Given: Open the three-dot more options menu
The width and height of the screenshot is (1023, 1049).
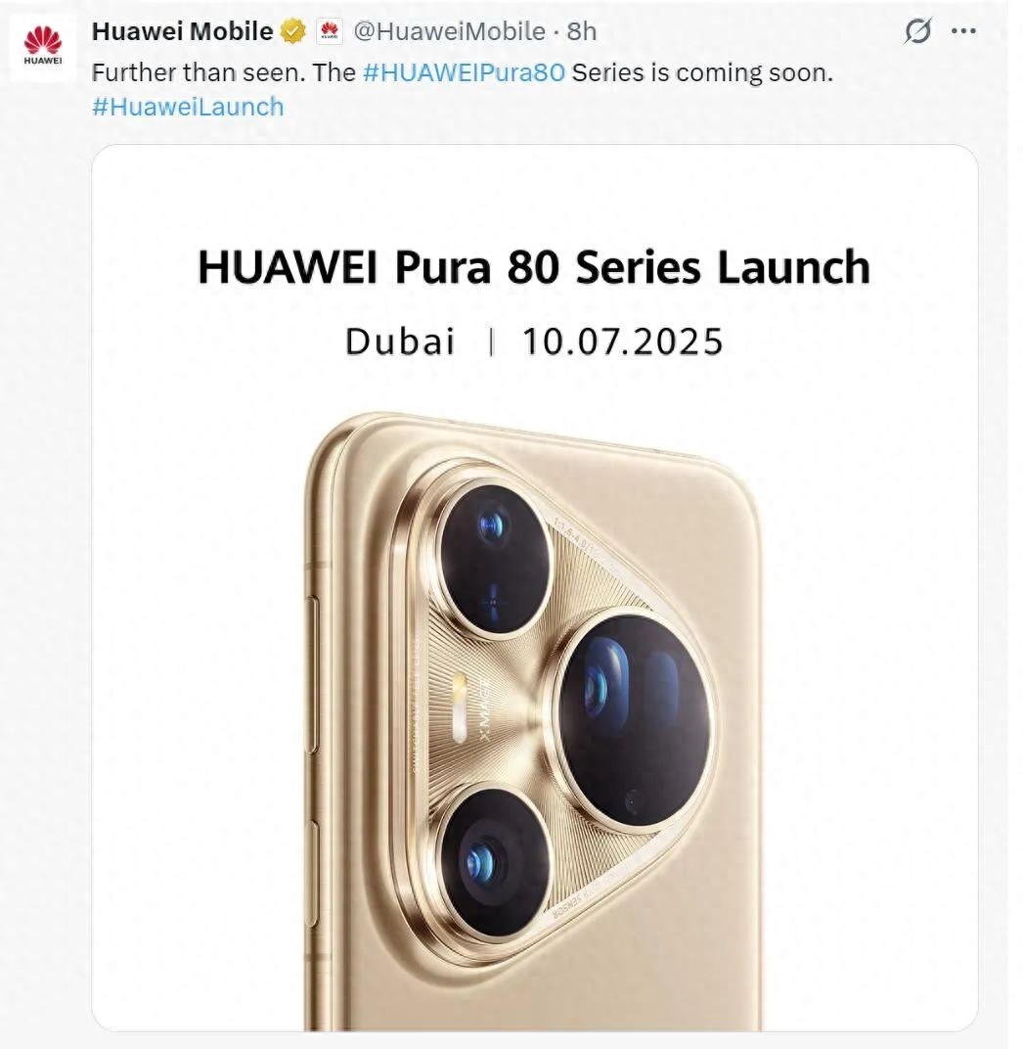Looking at the screenshot, I should coord(963,30).
